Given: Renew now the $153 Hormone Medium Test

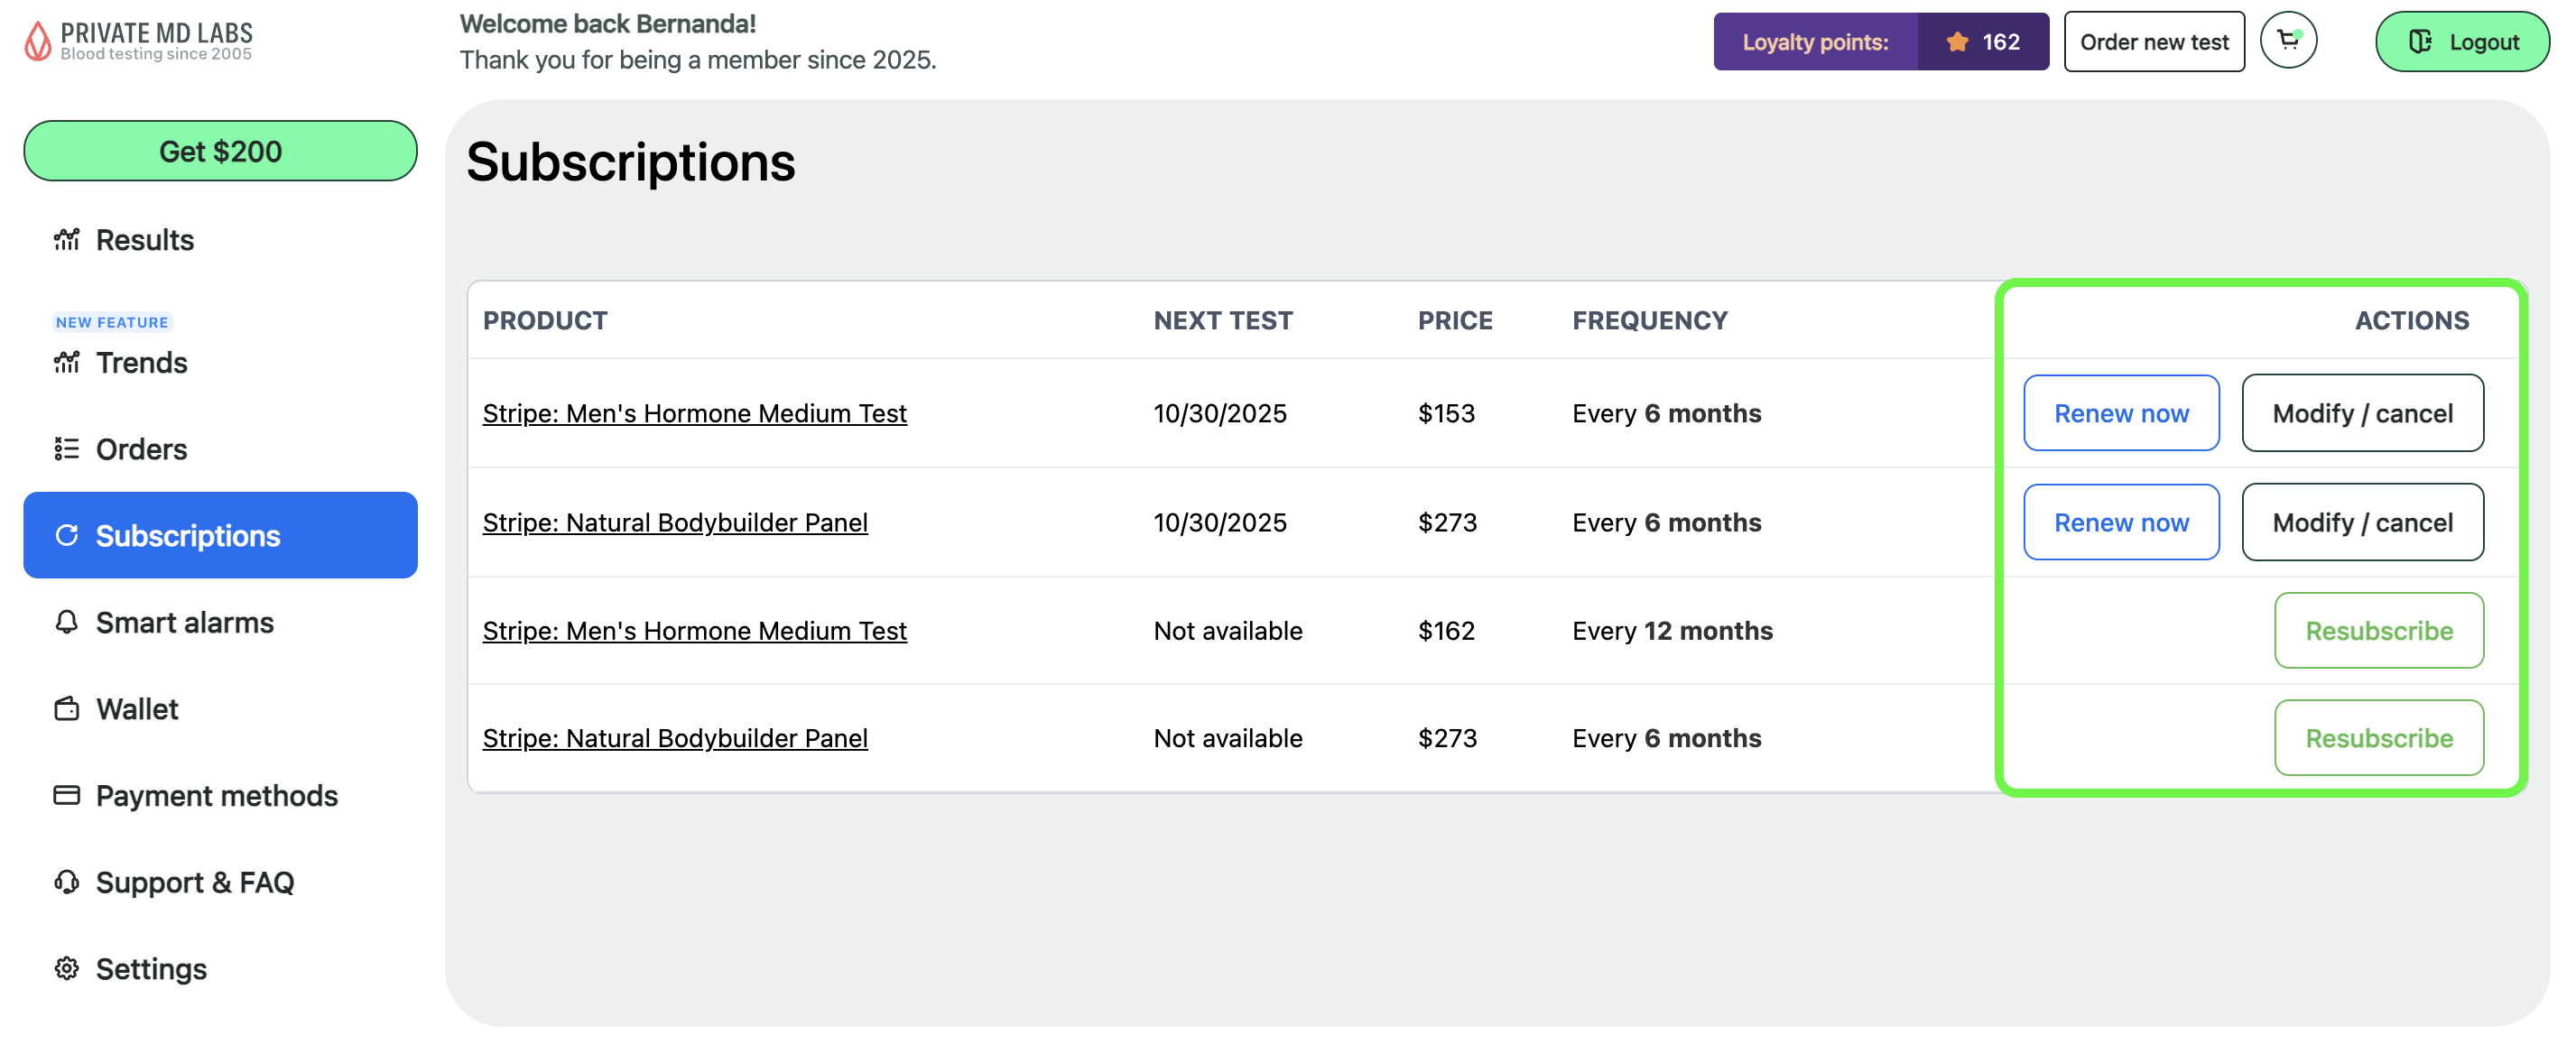Looking at the screenshot, I should 2120,413.
